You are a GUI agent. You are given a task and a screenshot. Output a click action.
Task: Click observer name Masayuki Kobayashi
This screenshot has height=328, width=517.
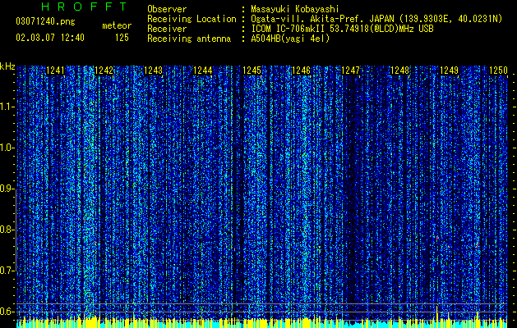pyautogui.click(x=295, y=9)
